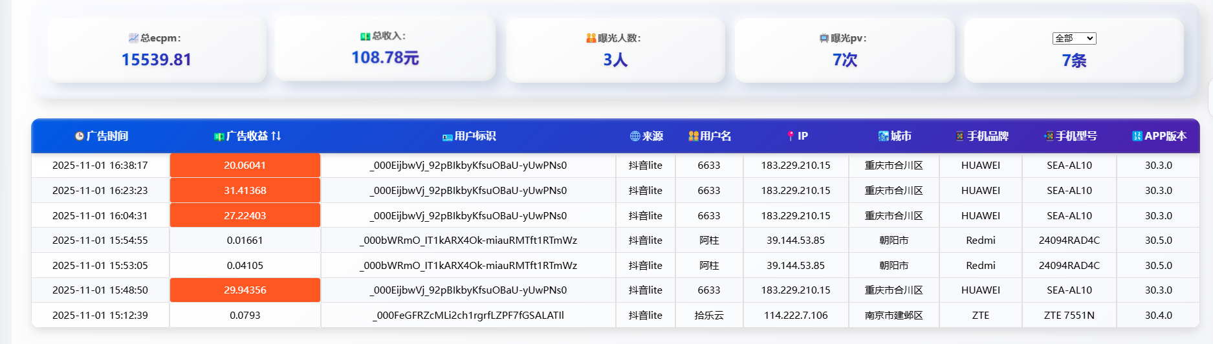1213x344 pixels.
Task: Click the icon beside 手机型号 header
Action: (x=1049, y=136)
